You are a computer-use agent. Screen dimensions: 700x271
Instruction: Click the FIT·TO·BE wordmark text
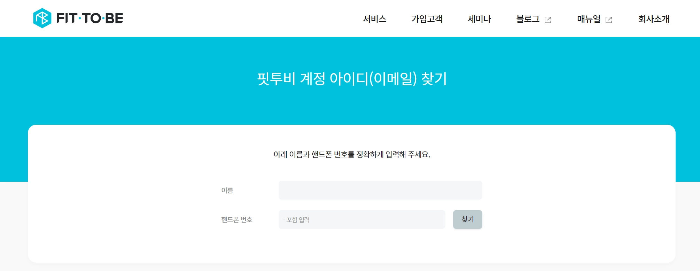(90, 18)
